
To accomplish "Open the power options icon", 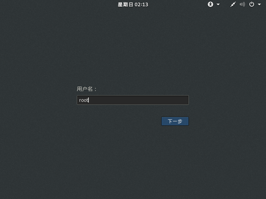I will point(252,4).
